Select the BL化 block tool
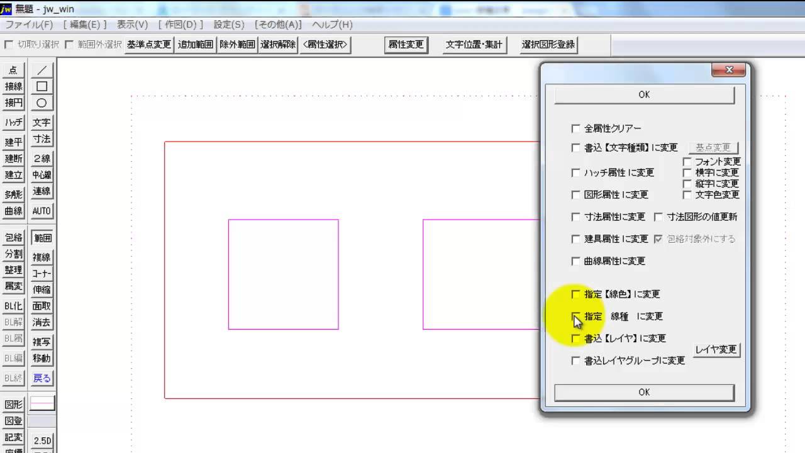 click(13, 306)
